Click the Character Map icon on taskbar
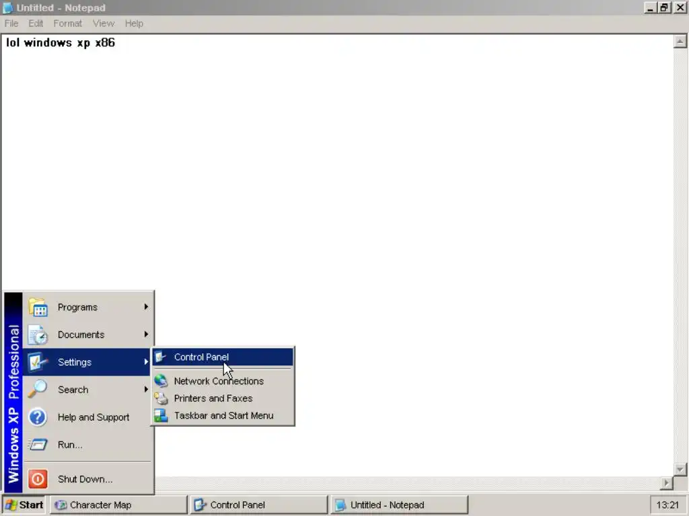689x516 pixels. [61, 505]
